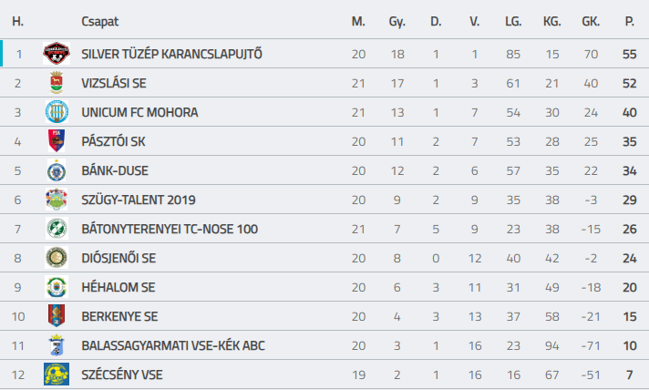
Task: Click the Vizslási SE crest icon
Action: pyautogui.click(x=57, y=83)
